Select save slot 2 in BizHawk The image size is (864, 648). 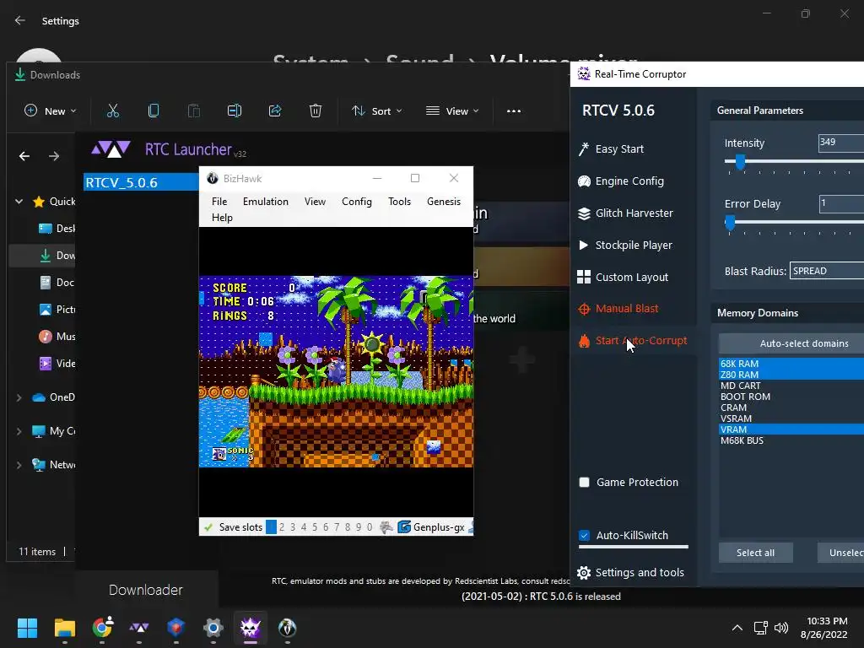282,527
